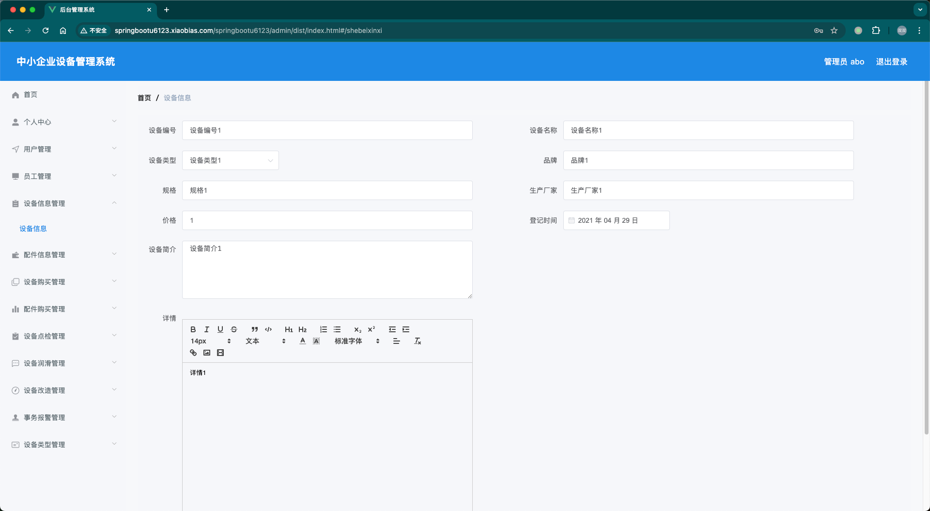Create a bulleted list
Screen dimensions: 930x511
click(x=337, y=329)
